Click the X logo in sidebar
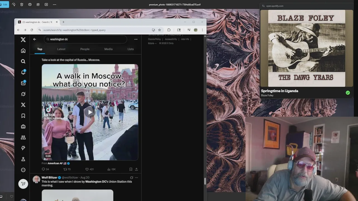This screenshot has width=358, height=201. click(23, 40)
